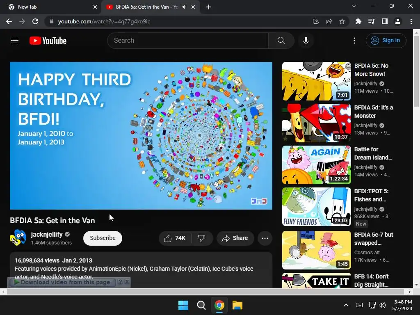
Task: Toggle Chrome side panel
Action: (x=384, y=21)
